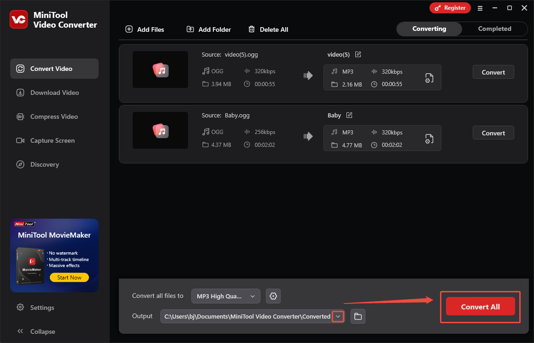Click the 2.16 MB output size value

tap(352, 84)
